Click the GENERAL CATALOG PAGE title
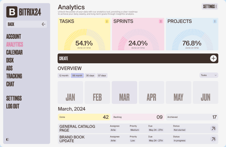Screen dimensions: 226x147 (77, 128)
